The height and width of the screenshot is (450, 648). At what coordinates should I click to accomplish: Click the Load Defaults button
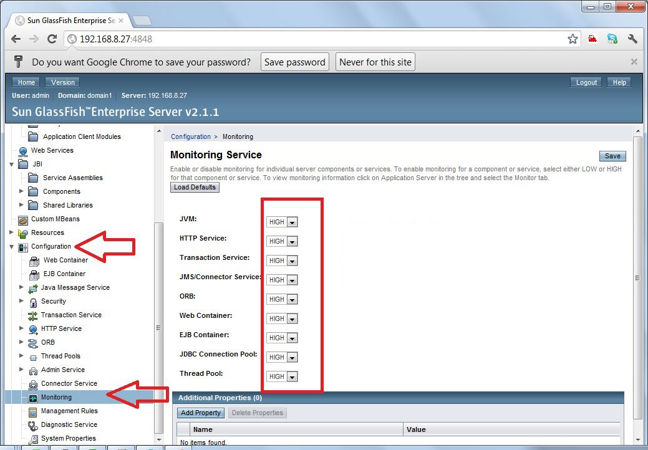(195, 188)
